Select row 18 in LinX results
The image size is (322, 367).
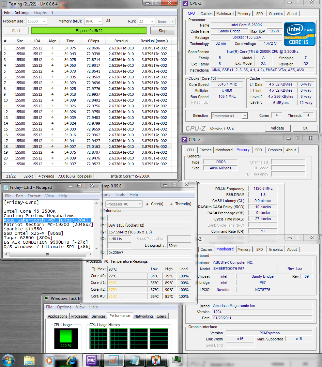click(x=87, y=147)
